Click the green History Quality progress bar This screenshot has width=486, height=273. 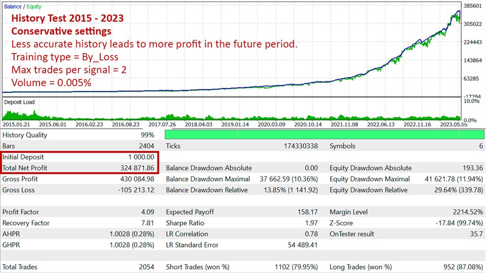[x=325, y=134]
